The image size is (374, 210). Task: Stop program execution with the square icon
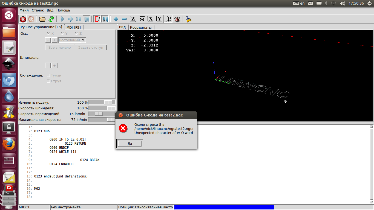87,19
